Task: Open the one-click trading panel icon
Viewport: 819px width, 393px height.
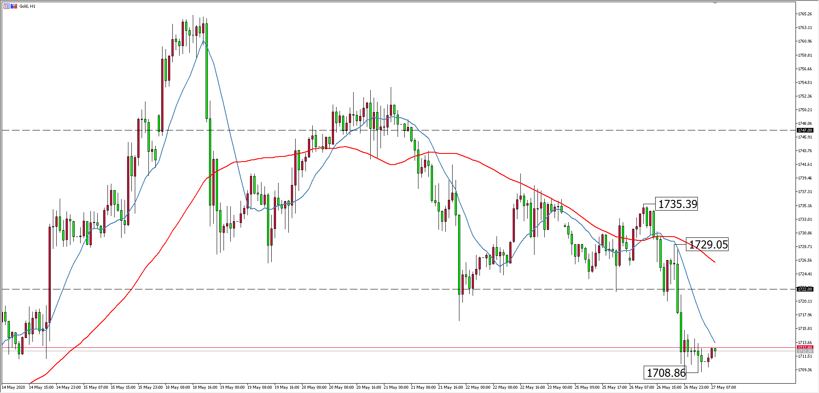Action: [14, 6]
